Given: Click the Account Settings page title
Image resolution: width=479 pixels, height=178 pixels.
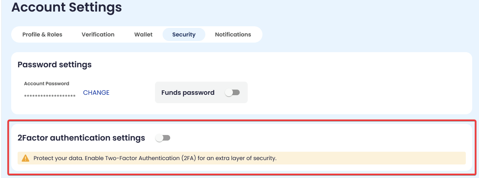Looking at the screenshot, I should pos(67,7).
